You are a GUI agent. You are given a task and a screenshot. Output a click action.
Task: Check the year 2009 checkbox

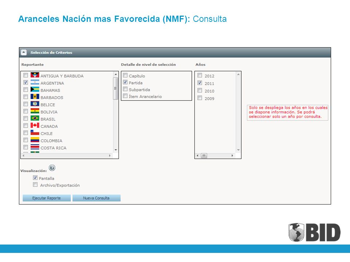(200, 98)
